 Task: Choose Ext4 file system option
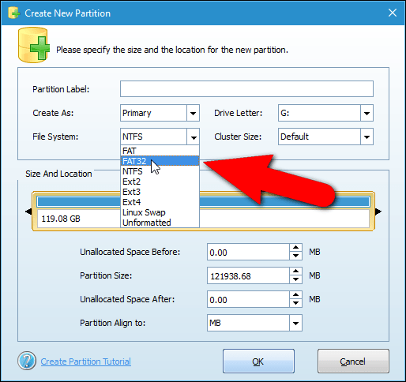(x=160, y=202)
